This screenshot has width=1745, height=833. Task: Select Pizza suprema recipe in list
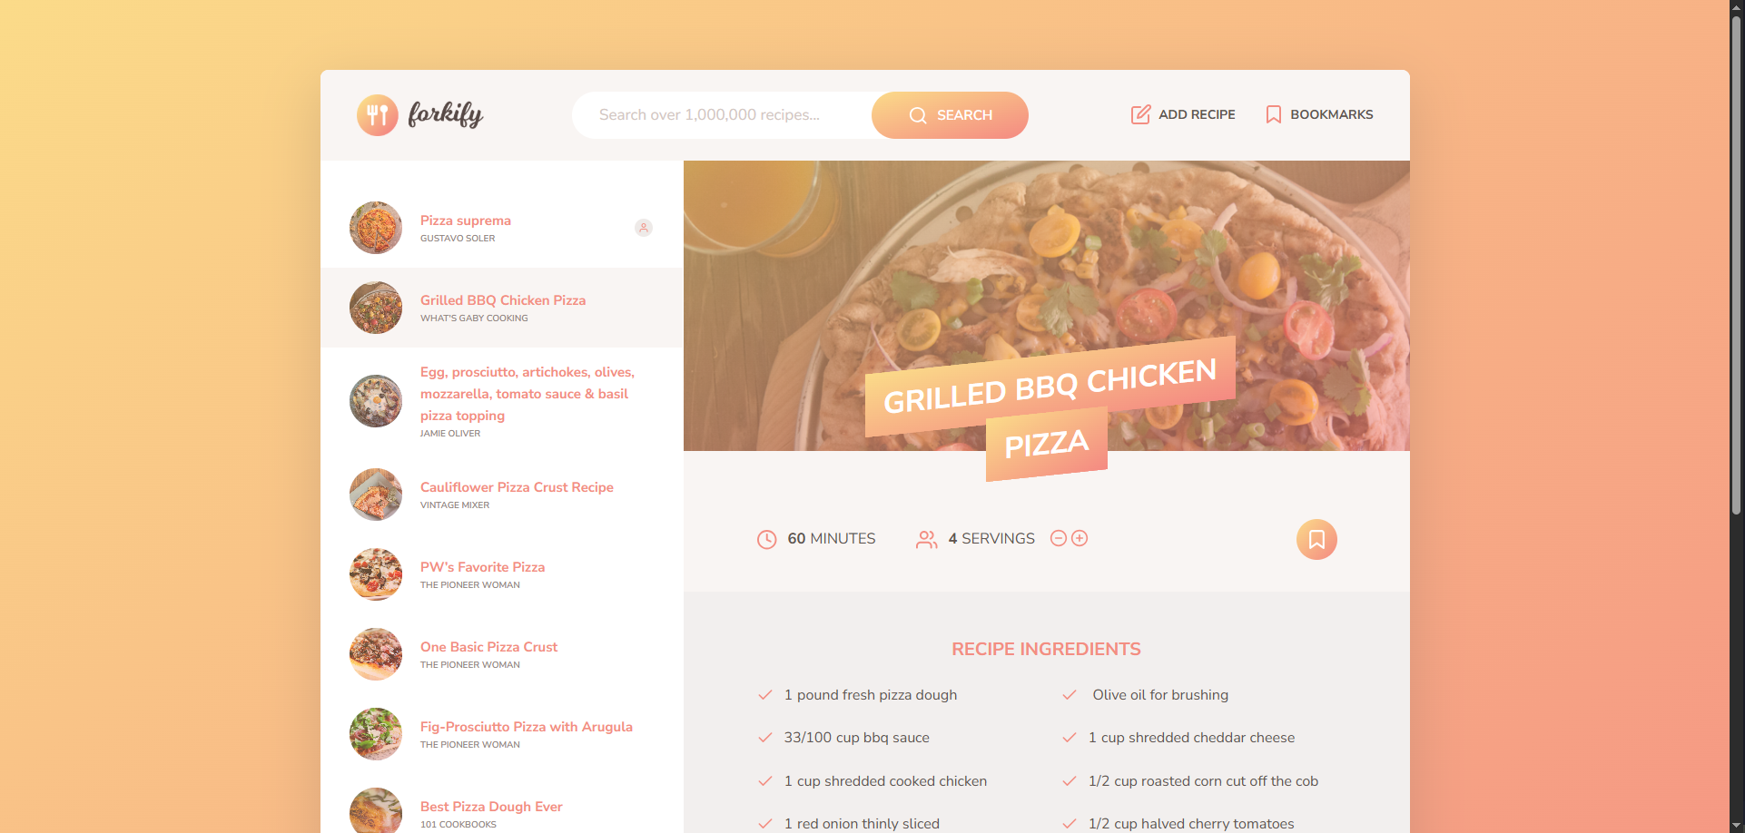[502, 228]
